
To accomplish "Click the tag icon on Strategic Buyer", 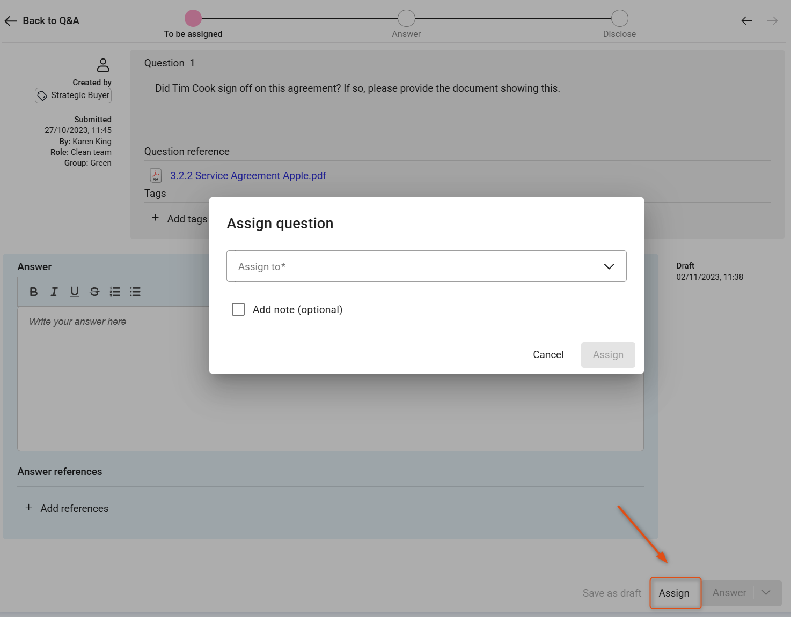I will (x=42, y=95).
